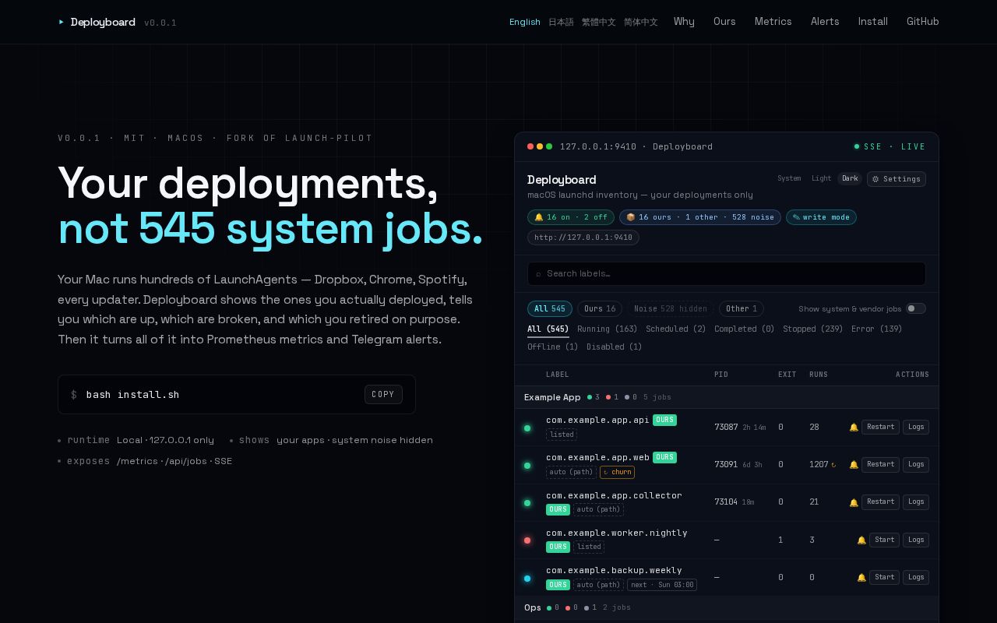Click the Deployboard logo in the navbar
997x623 pixels.
[97, 22]
